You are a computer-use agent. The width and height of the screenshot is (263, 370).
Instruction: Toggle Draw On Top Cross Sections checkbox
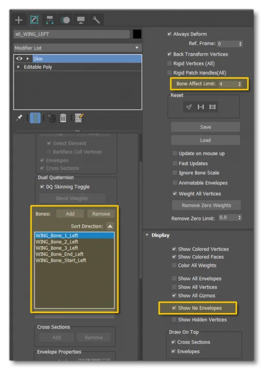point(173,342)
